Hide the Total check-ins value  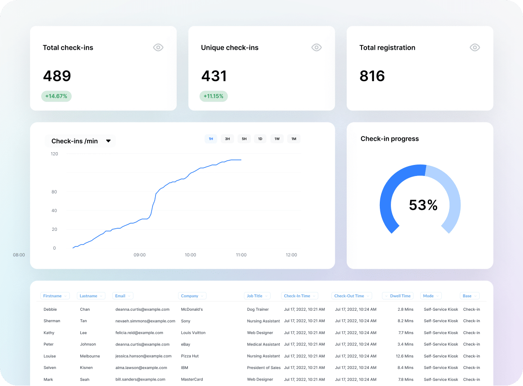[x=158, y=47]
